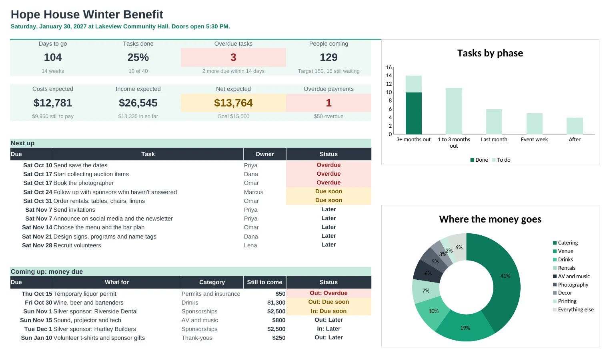
Task: Click the Overdue status for 'Send save the dates'
Action: (x=329, y=165)
